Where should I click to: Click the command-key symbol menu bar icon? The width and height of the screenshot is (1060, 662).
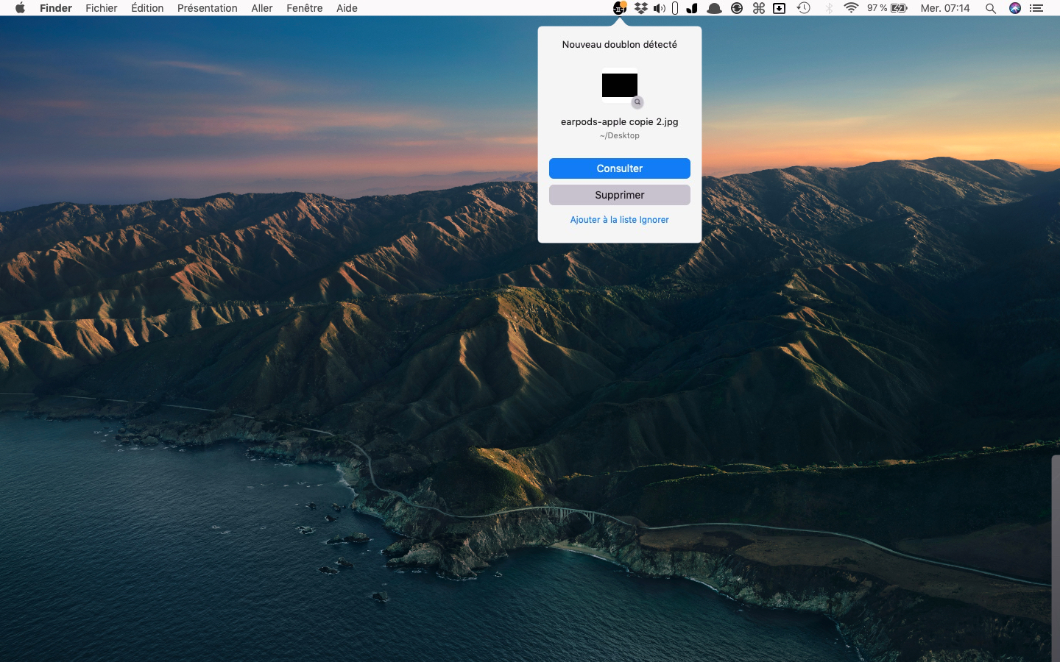[759, 8]
